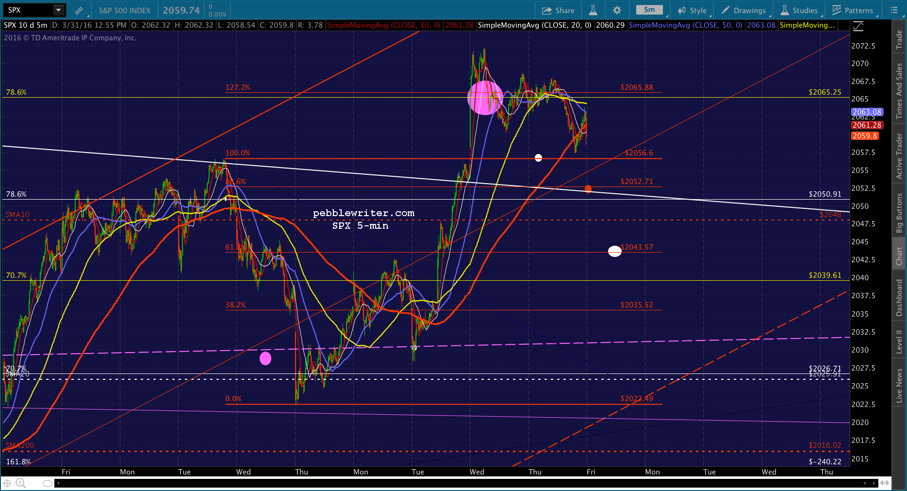Click the $2016.02 red level label
The width and height of the screenshot is (907, 491).
[825, 445]
